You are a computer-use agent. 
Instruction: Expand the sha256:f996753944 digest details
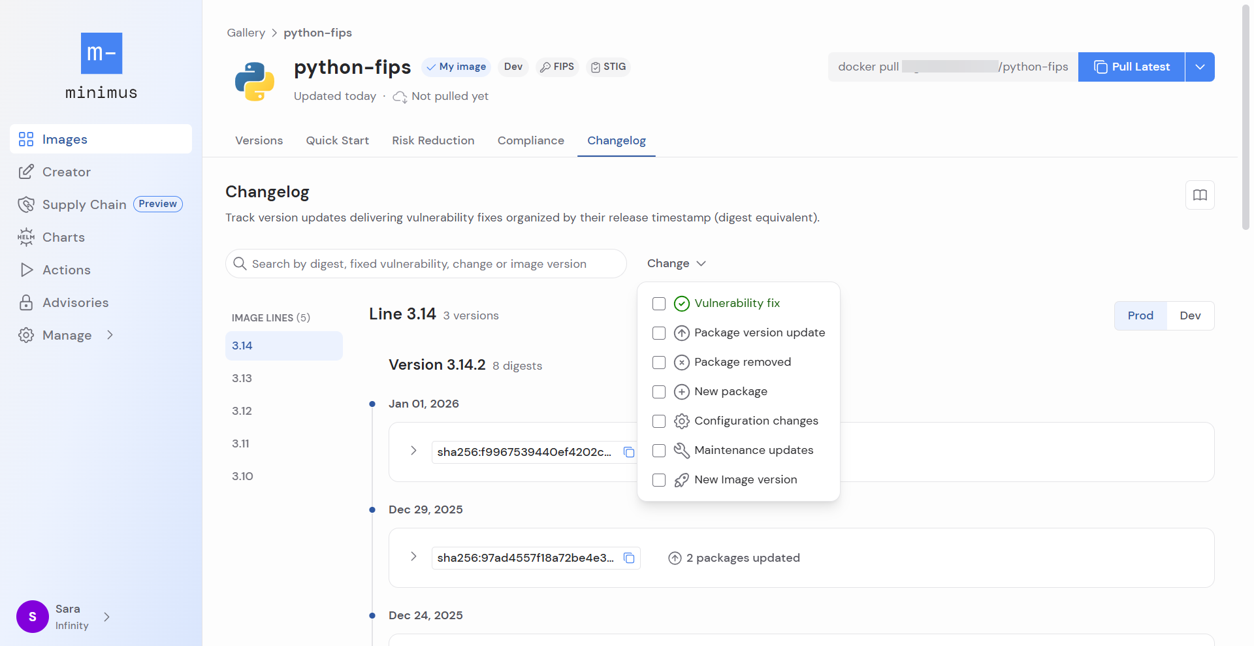413,451
